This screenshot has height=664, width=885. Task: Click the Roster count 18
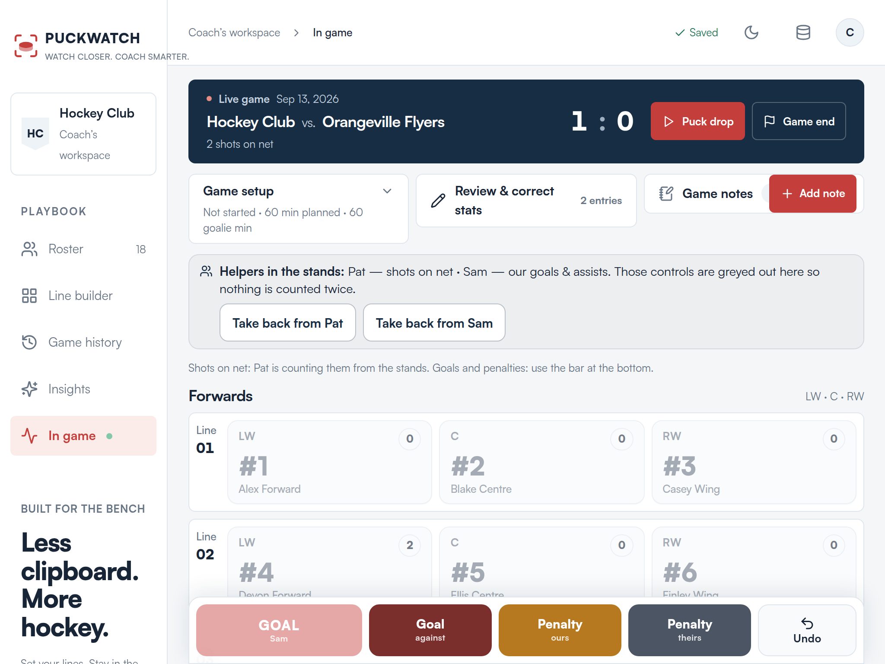click(141, 249)
